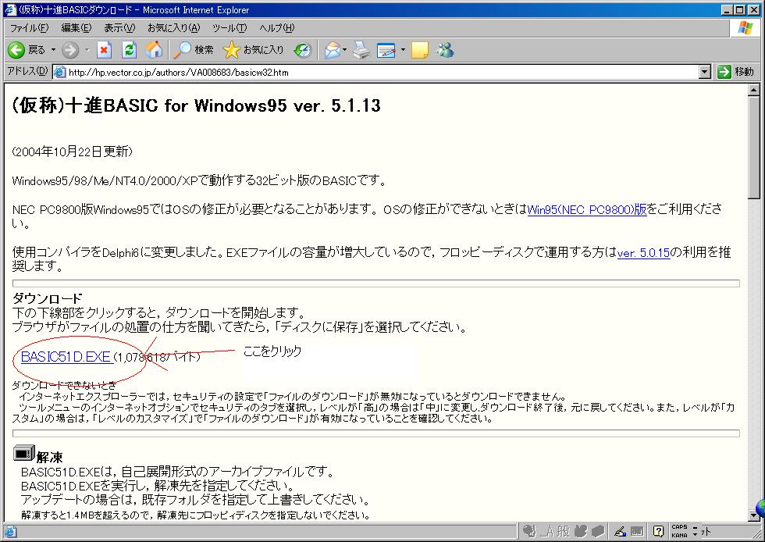Image resolution: width=765 pixels, height=542 pixels.
Task: Open the 編集(E) menu
Action: point(76,28)
